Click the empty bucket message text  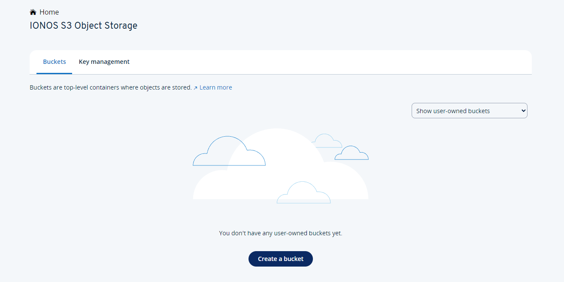click(280, 233)
